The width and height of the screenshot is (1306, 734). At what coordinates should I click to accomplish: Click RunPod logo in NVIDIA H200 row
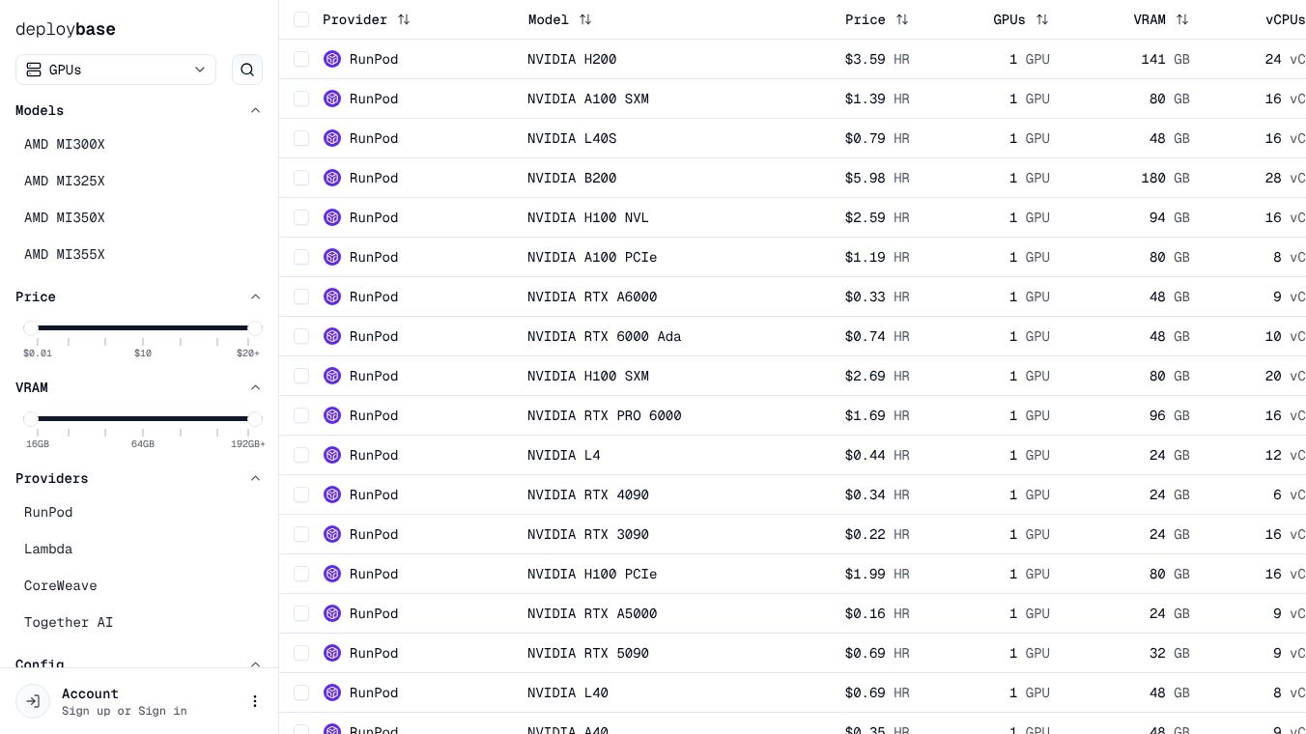[332, 59]
